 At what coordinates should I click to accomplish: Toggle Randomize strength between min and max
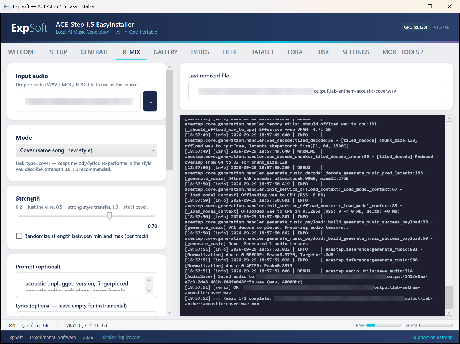point(19,236)
